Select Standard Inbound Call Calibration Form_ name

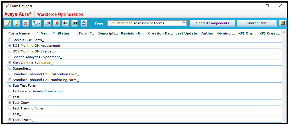(x=46, y=74)
